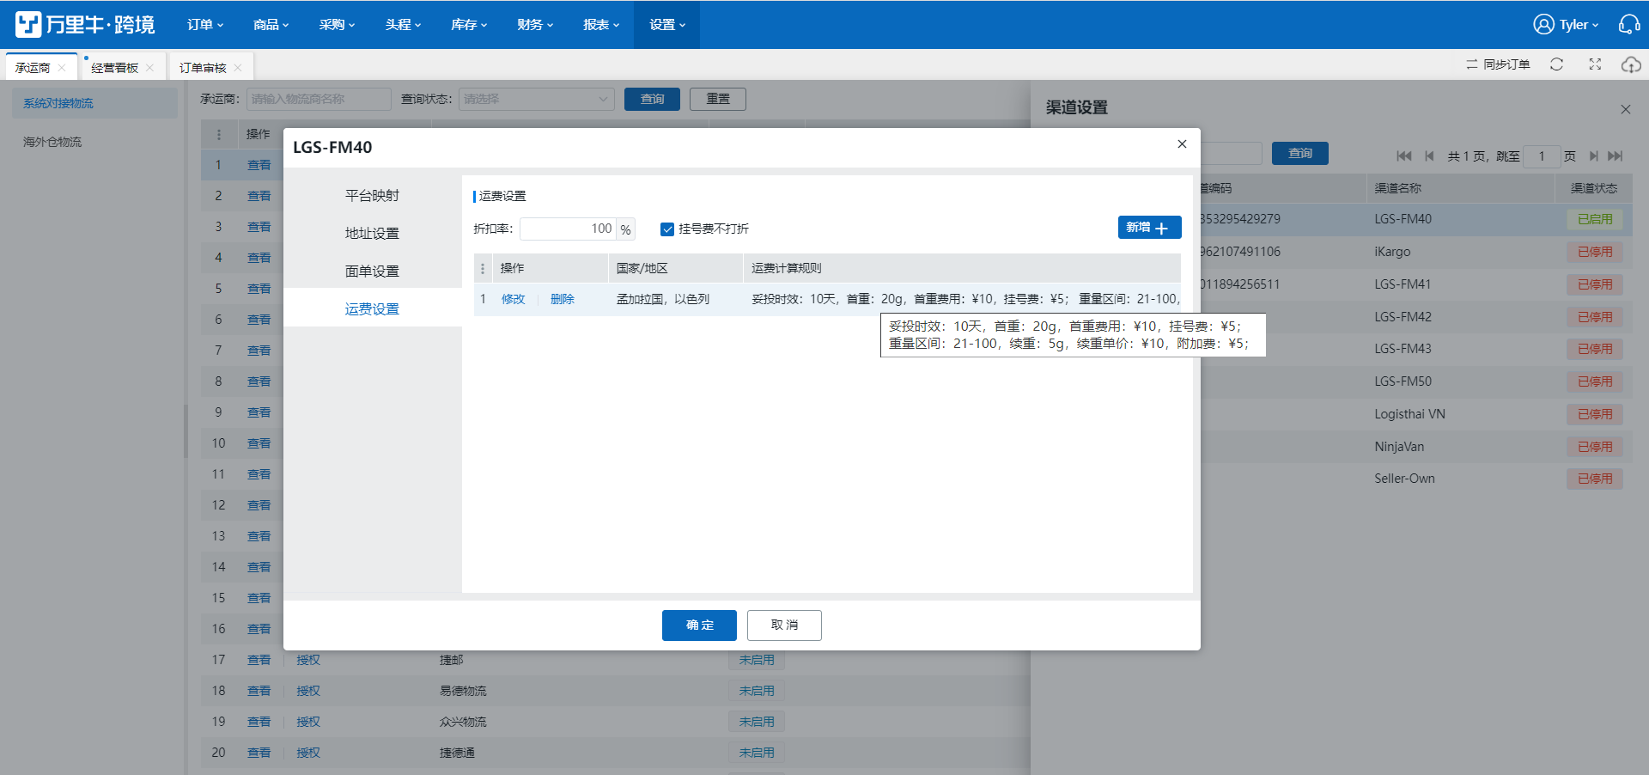Open the 查询状态 dropdown

(536, 99)
